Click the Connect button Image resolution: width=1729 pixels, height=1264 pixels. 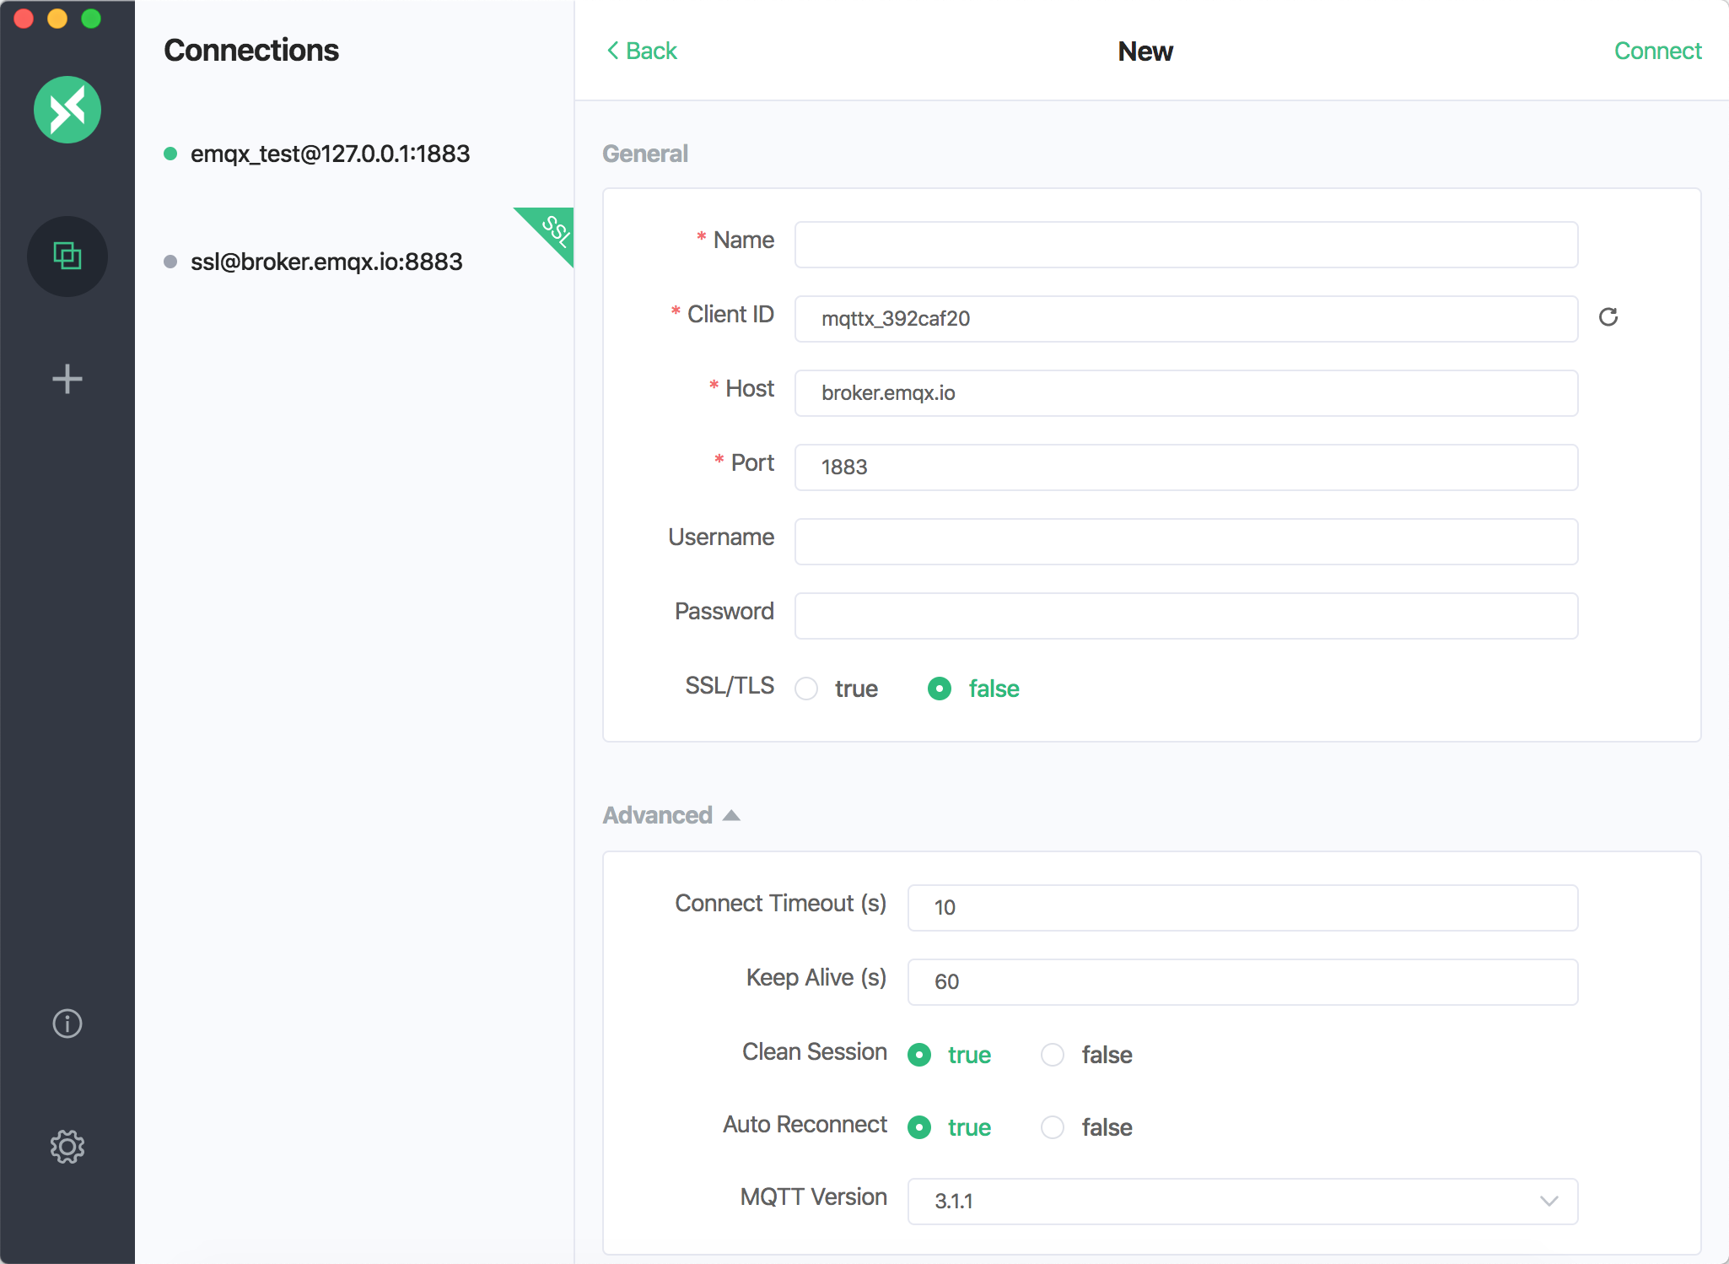point(1656,51)
